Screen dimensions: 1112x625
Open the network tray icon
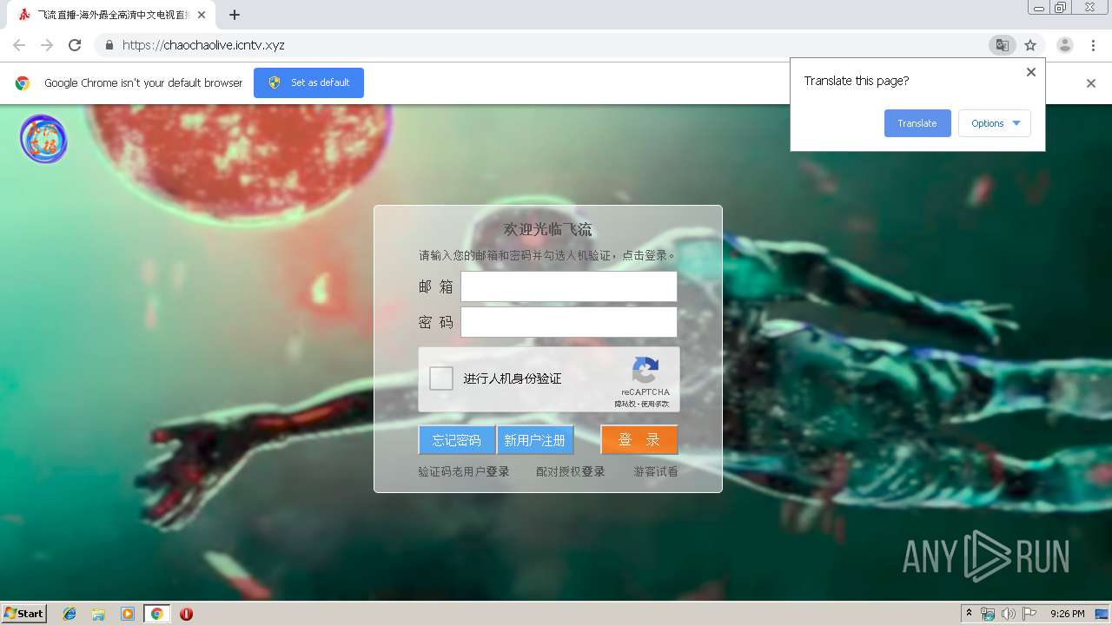coord(988,614)
